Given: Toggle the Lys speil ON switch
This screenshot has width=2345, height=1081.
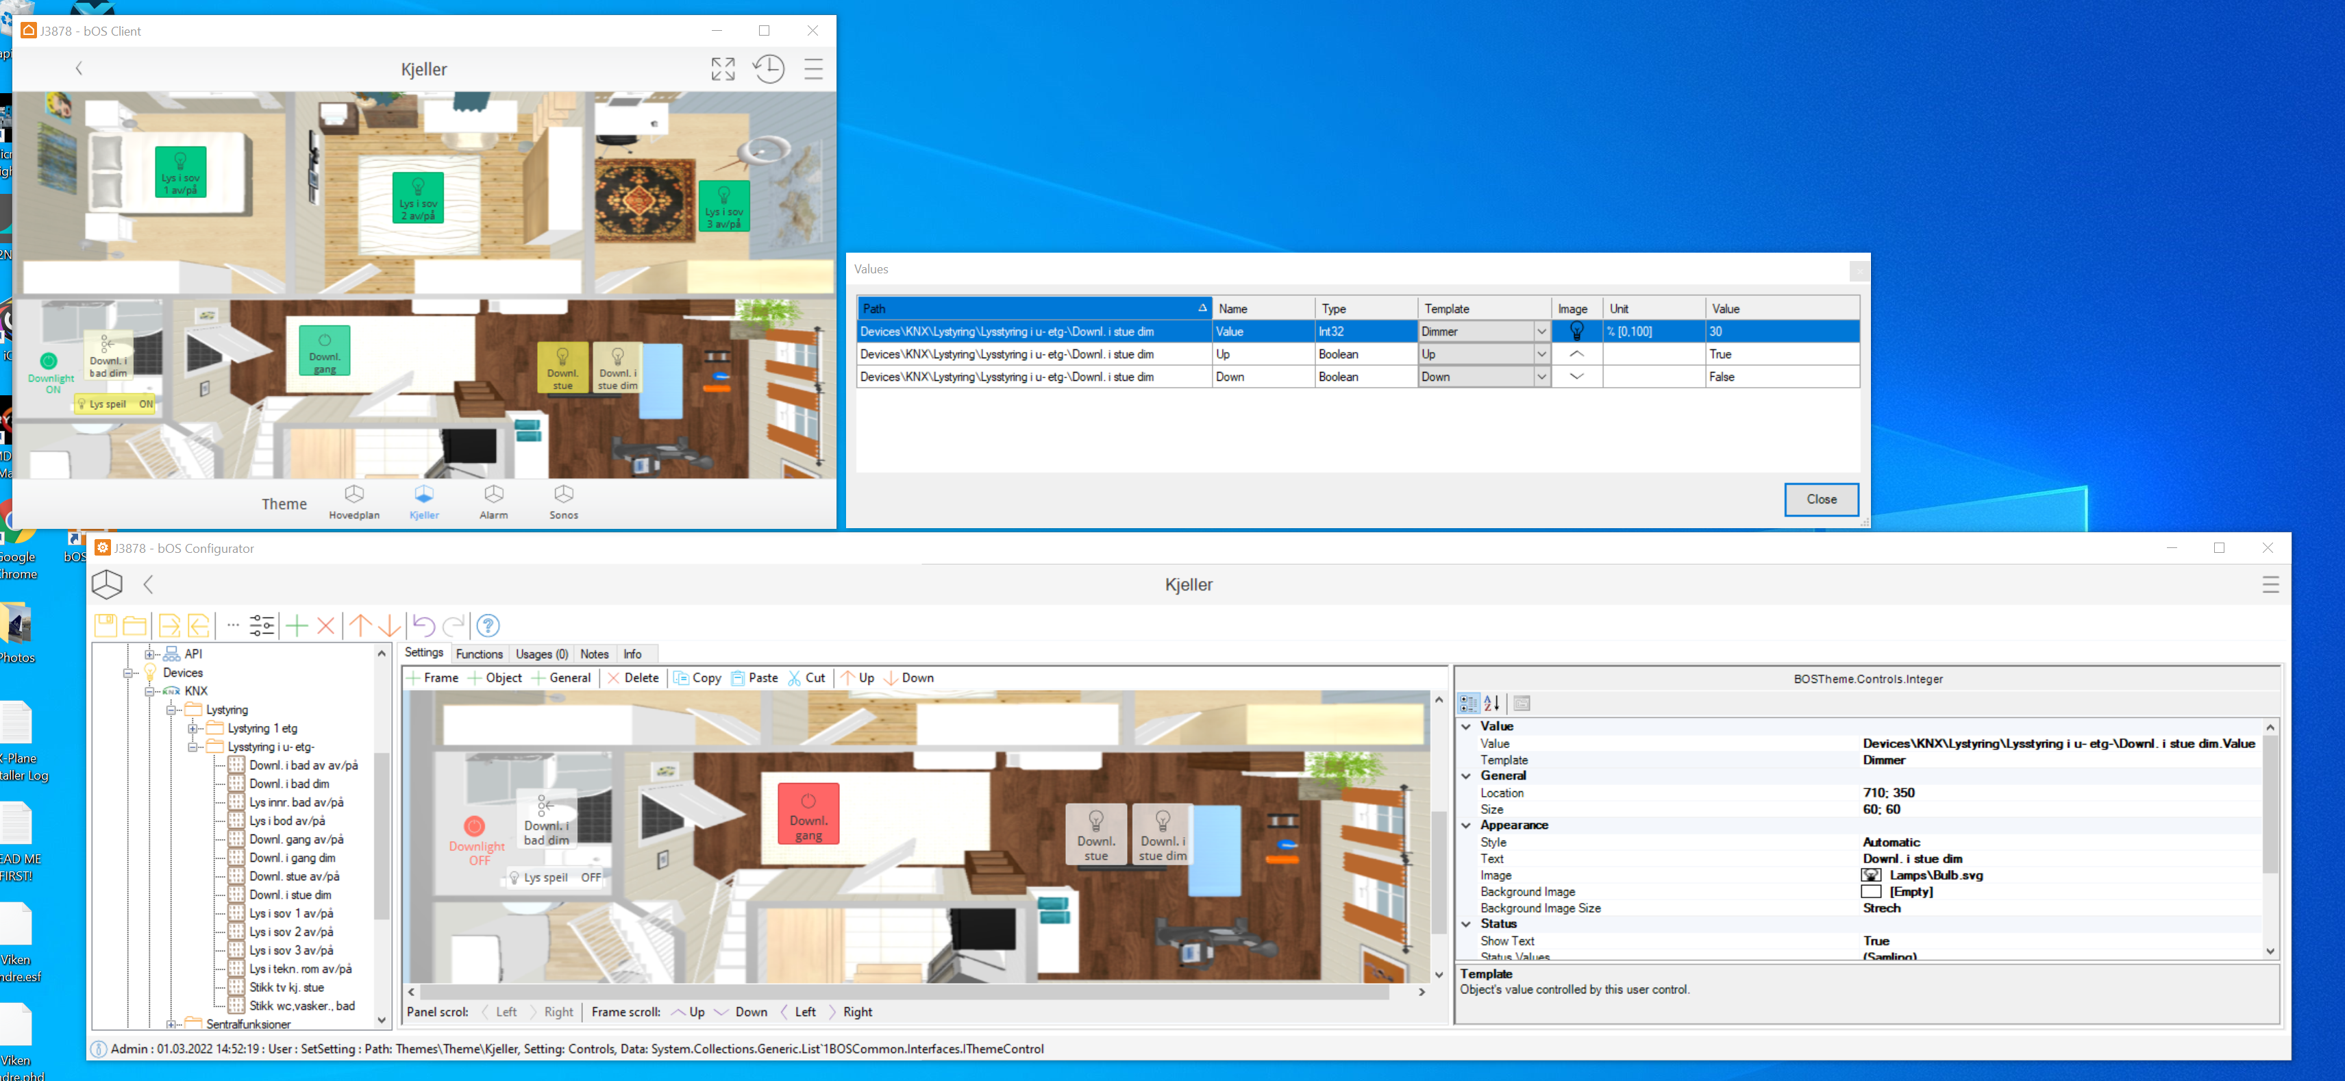Looking at the screenshot, I should point(116,404).
